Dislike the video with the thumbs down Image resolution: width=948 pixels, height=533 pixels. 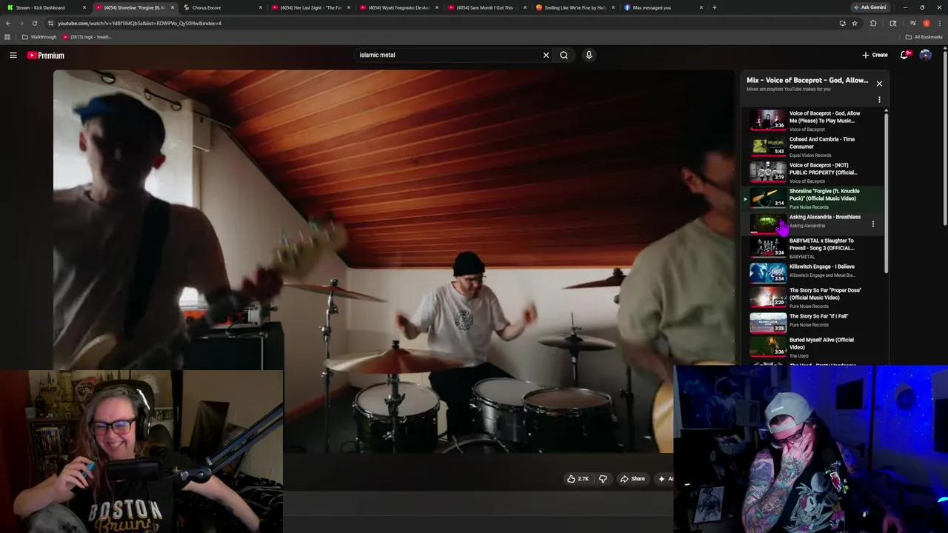[x=603, y=479]
